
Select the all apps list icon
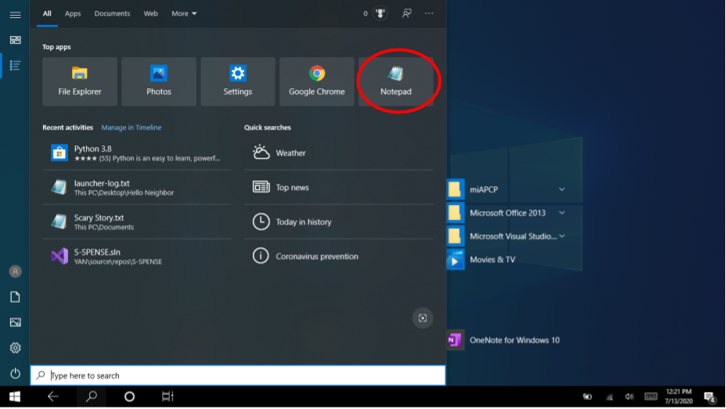coord(16,66)
